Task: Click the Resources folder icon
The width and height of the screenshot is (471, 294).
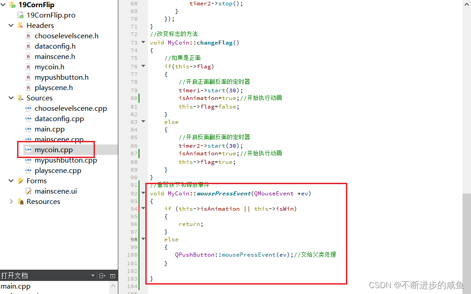Action: tap(20, 201)
